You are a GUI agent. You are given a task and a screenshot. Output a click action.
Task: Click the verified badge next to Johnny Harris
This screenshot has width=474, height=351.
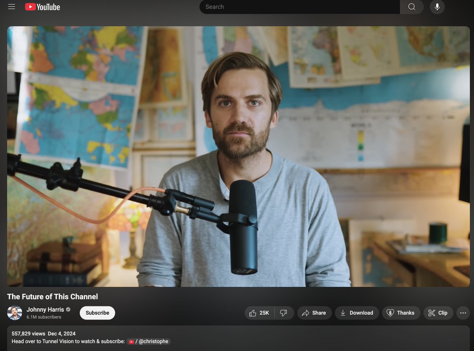coord(68,309)
